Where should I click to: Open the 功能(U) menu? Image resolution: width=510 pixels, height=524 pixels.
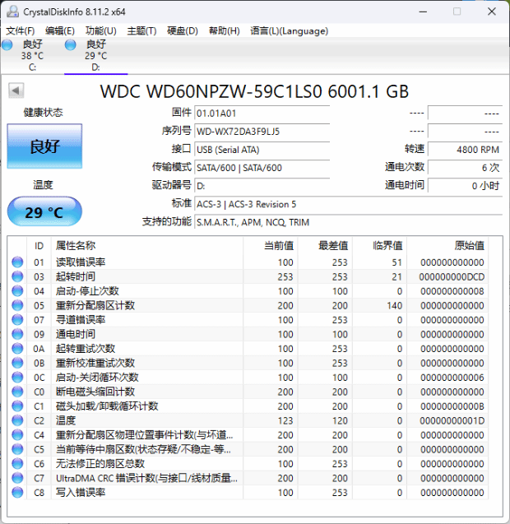100,31
